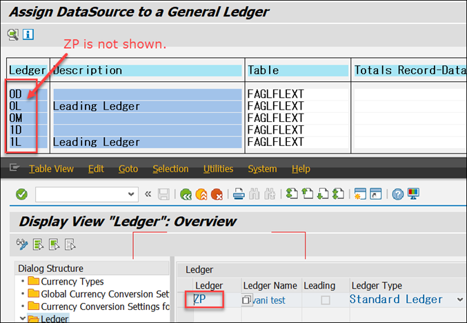Click the green Back icon

[186, 194]
